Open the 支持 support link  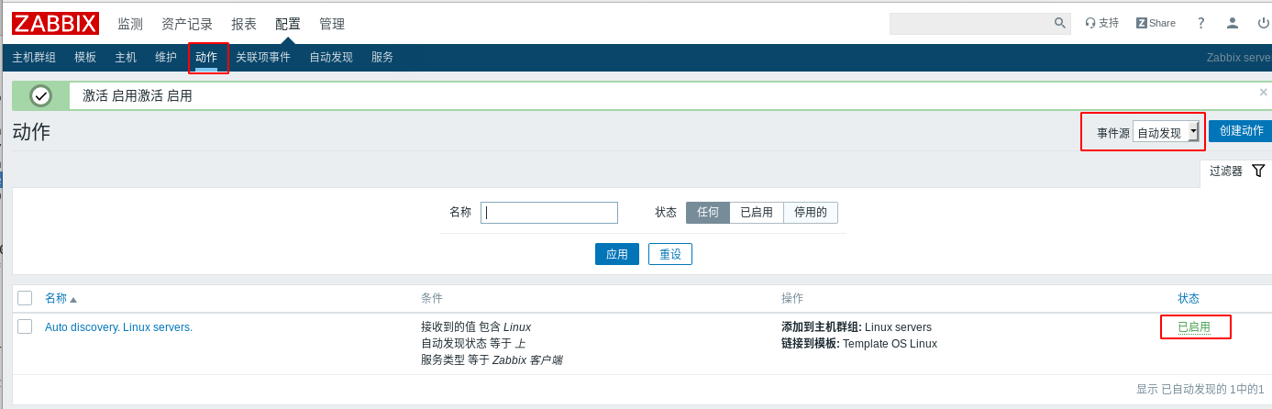(1101, 23)
